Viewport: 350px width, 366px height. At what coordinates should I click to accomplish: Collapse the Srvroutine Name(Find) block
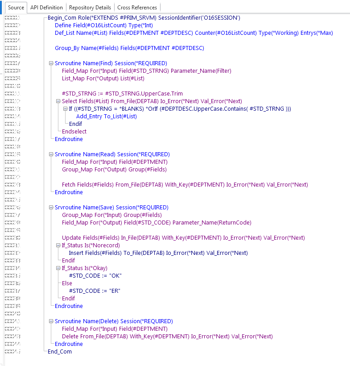coord(51,63)
